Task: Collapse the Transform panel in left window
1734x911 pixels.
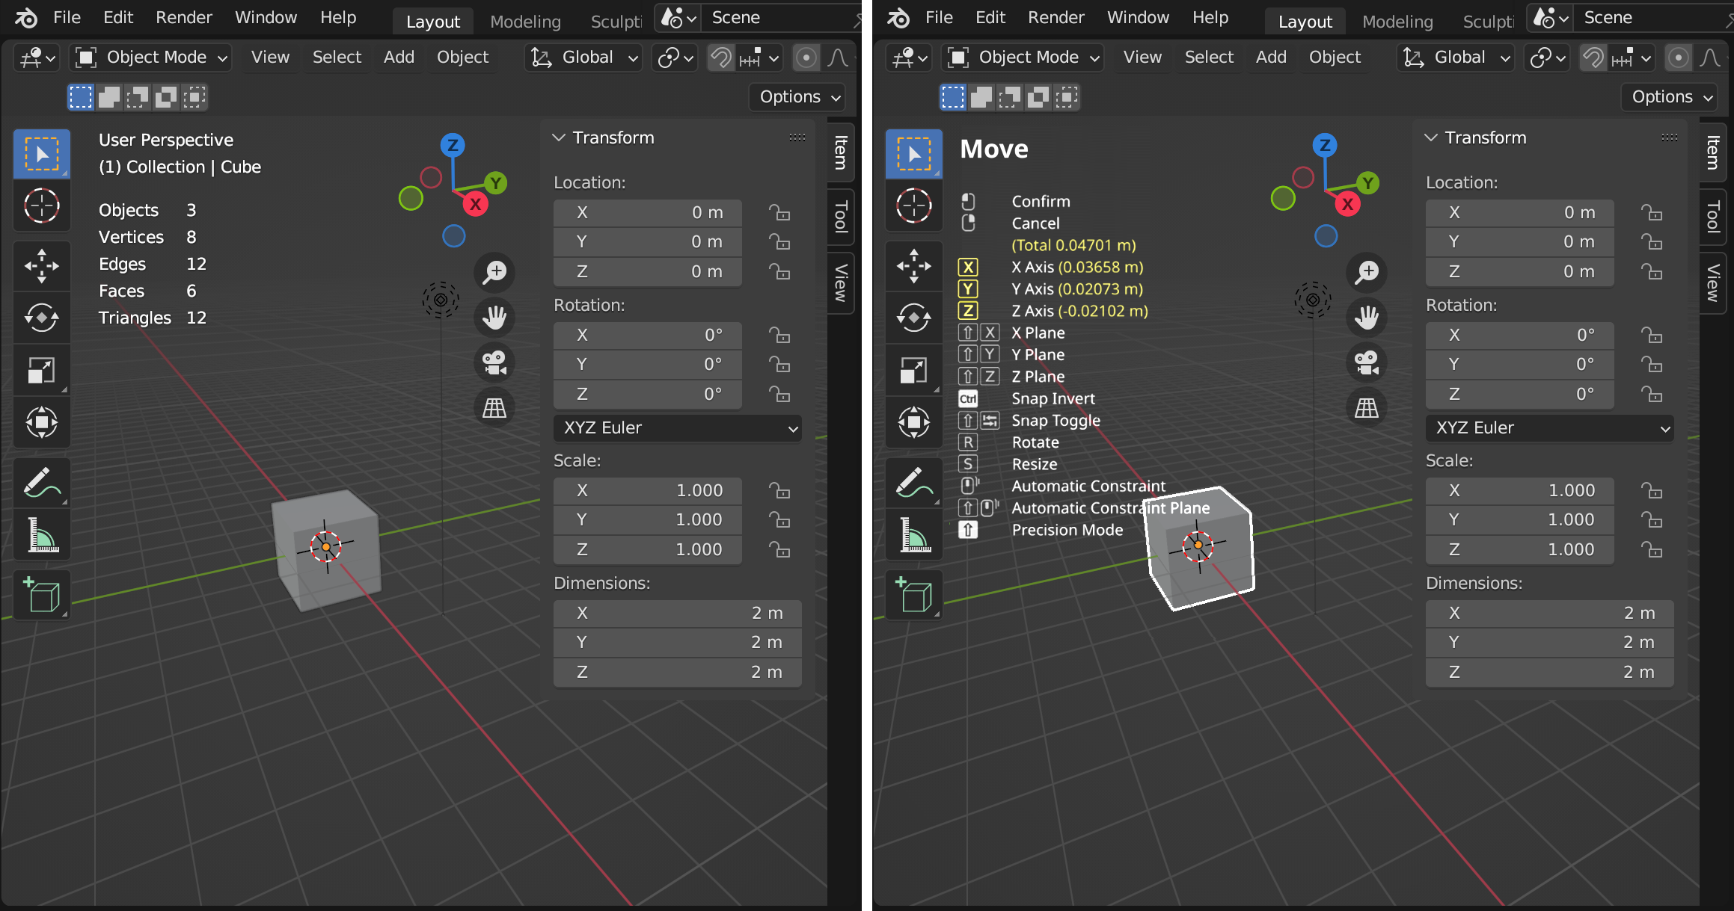Action: (x=559, y=138)
